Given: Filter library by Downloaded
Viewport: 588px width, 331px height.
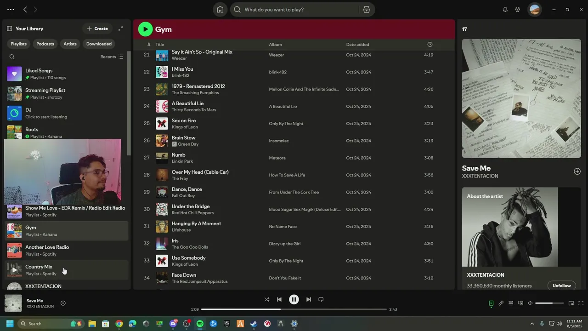Looking at the screenshot, I should [x=99, y=44].
